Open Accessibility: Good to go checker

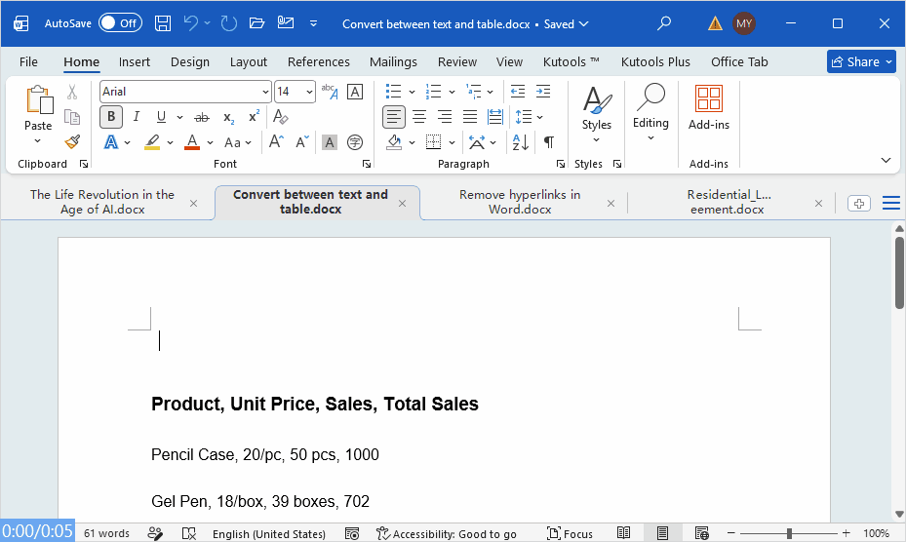coord(446,533)
